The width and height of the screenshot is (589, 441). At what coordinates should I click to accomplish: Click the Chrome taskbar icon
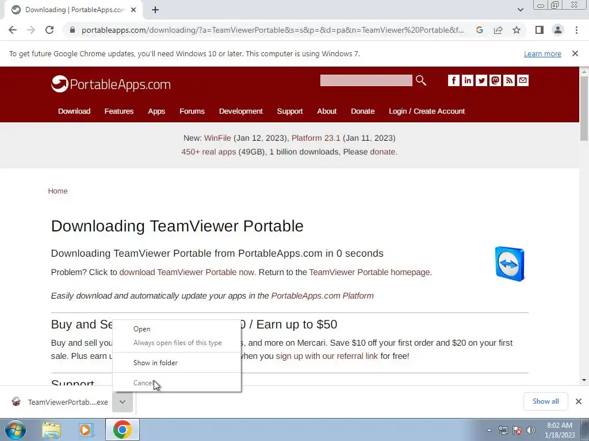pos(122,430)
